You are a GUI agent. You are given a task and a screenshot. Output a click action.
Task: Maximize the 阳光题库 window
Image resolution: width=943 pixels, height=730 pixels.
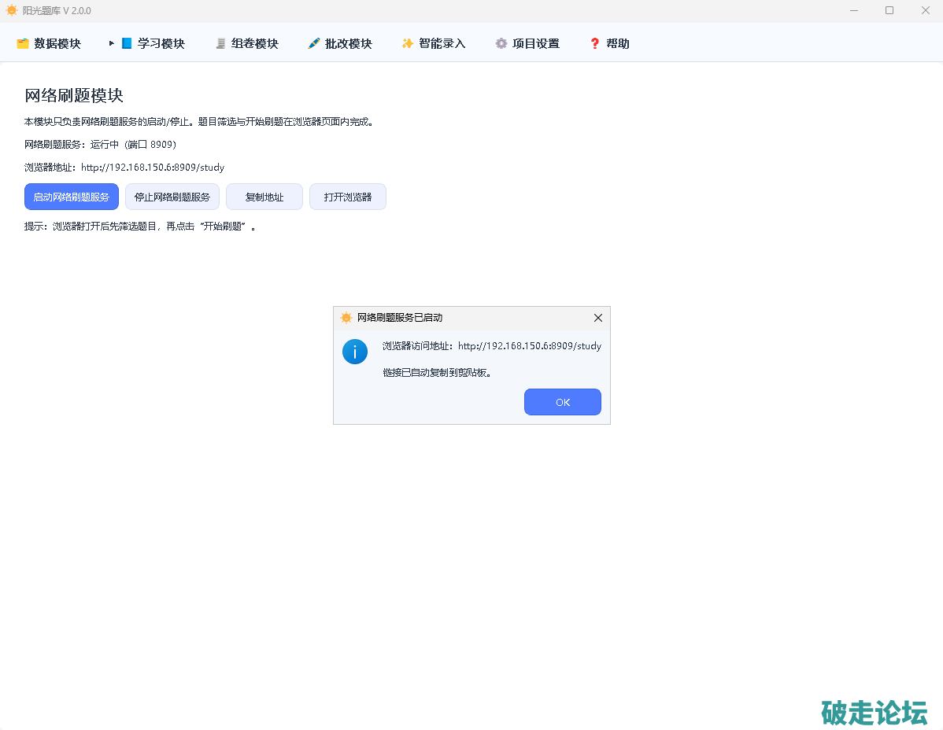click(889, 11)
